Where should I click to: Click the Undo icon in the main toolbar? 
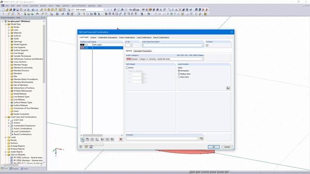(33, 10)
